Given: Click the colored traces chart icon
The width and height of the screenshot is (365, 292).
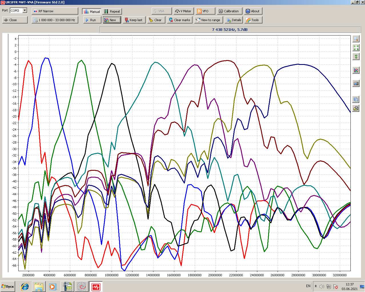Looking at the screenshot, I should pos(356,70).
